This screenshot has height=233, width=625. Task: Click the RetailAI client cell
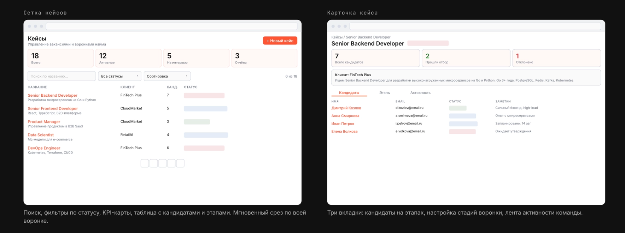click(127, 135)
